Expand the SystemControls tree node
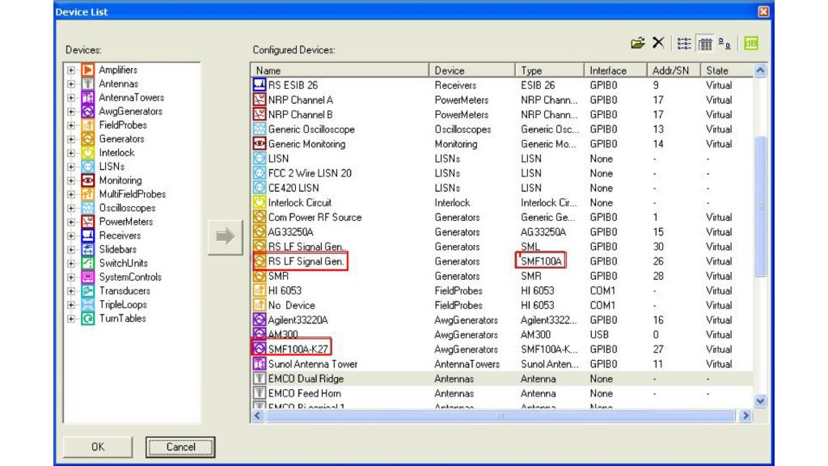The height and width of the screenshot is (466, 828). coord(71,277)
